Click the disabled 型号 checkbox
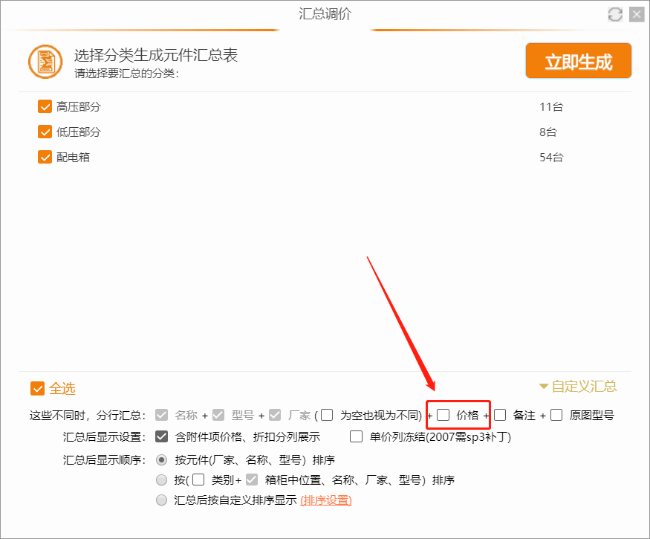Screen dimensions: 650x539 coord(218,415)
